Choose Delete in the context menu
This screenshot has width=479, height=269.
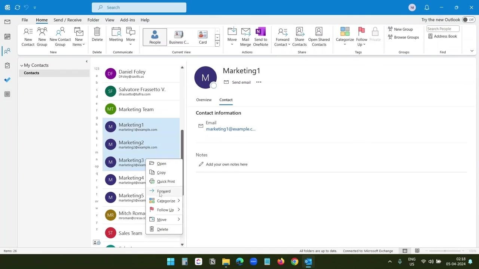pyautogui.click(x=164, y=229)
